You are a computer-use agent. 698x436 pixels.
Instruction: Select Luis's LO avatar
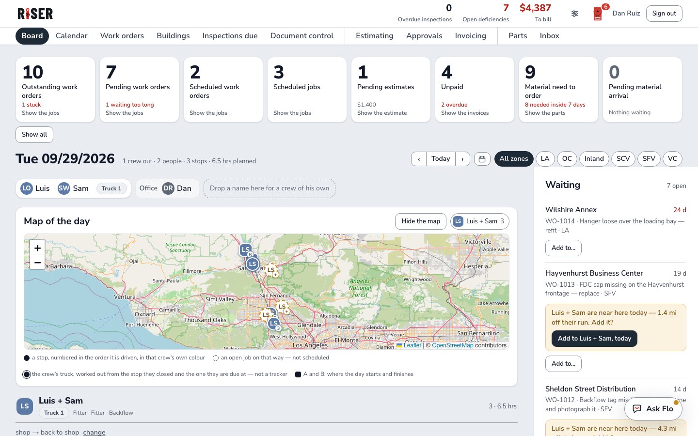click(x=27, y=188)
